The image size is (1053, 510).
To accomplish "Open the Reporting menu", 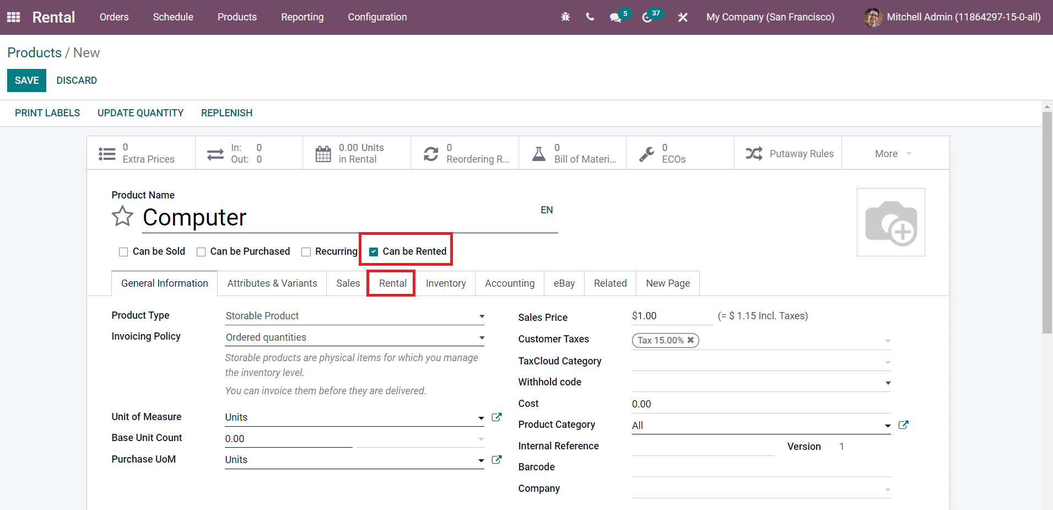I will [302, 17].
